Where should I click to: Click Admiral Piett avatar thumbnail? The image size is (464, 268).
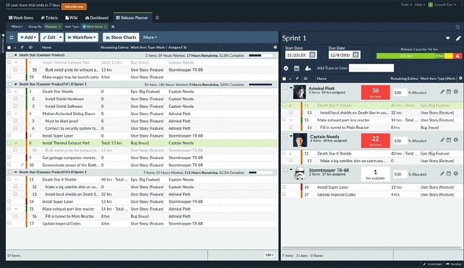299,92
